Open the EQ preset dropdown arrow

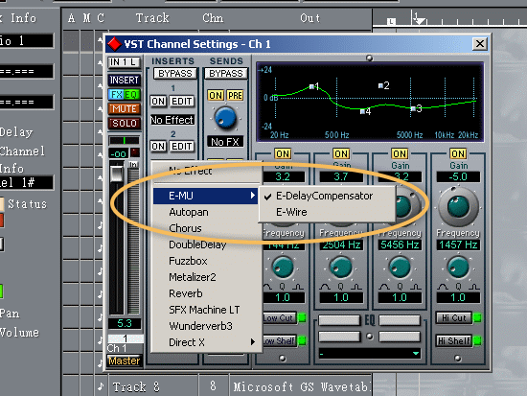point(416,353)
